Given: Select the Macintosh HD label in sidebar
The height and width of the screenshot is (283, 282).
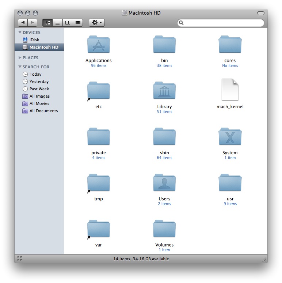Looking at the screenshot, I should (x=44, y=47).
